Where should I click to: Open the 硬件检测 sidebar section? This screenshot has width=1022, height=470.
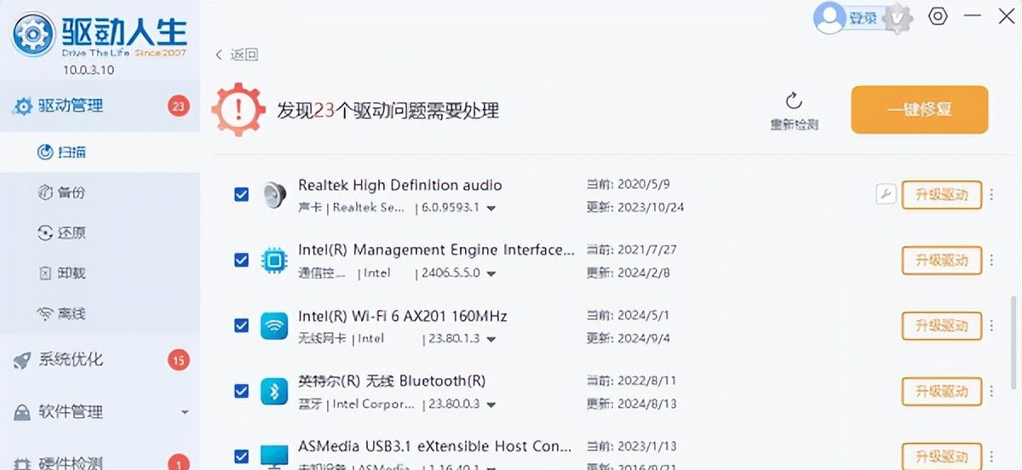point(100,461)
